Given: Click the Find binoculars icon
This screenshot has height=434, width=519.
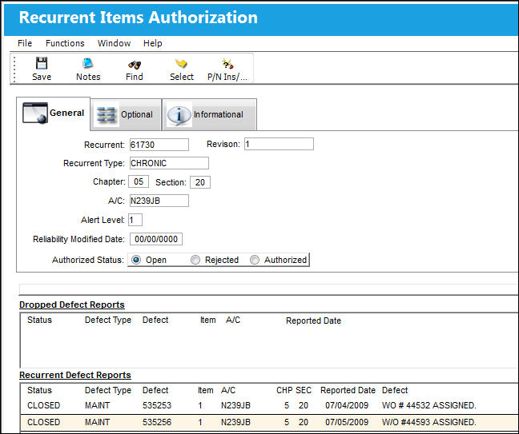Looking at the screenshot, I should pos(135,65).
